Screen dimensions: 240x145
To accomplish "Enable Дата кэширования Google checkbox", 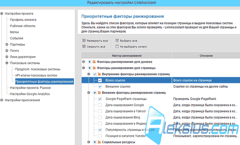I will 100,105.
